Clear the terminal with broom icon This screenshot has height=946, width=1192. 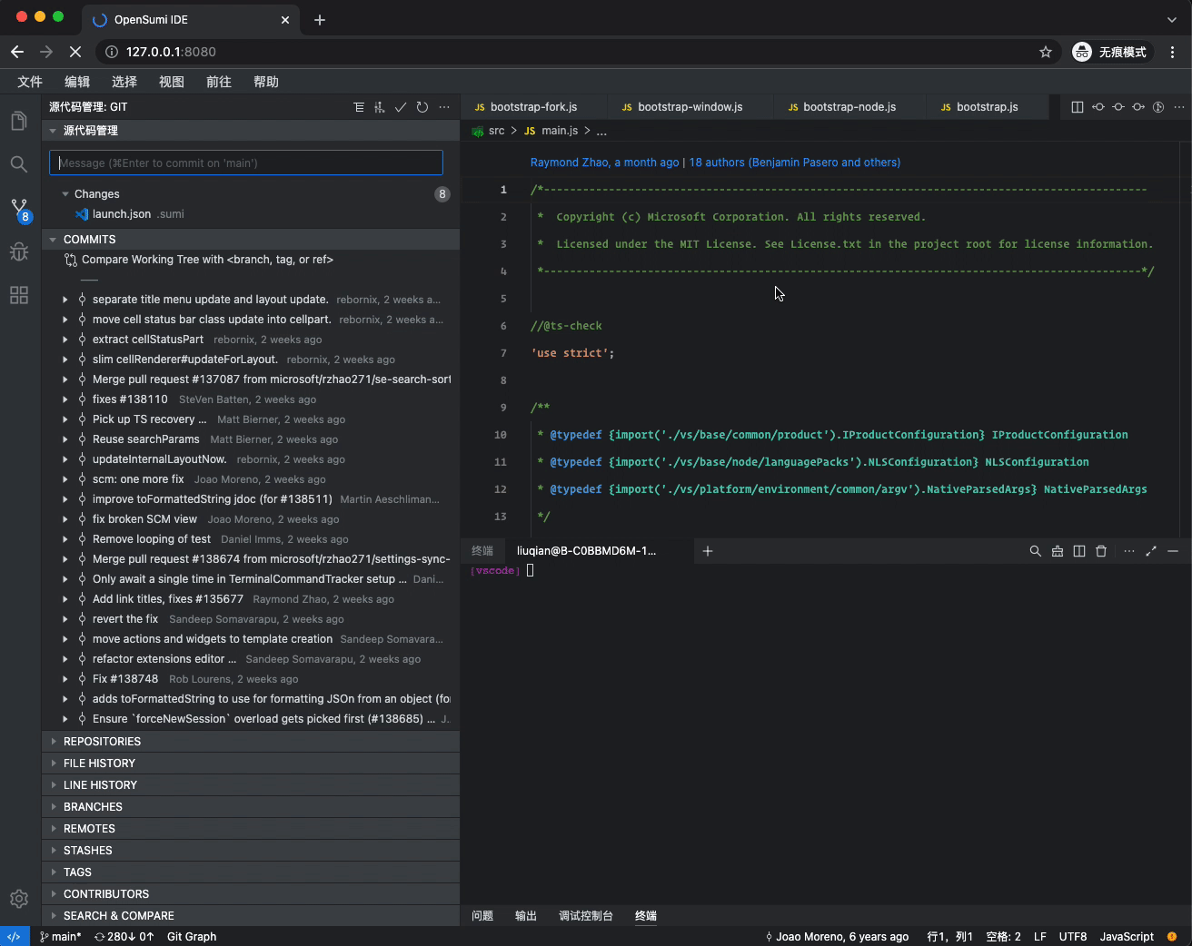coord(1058,551)
